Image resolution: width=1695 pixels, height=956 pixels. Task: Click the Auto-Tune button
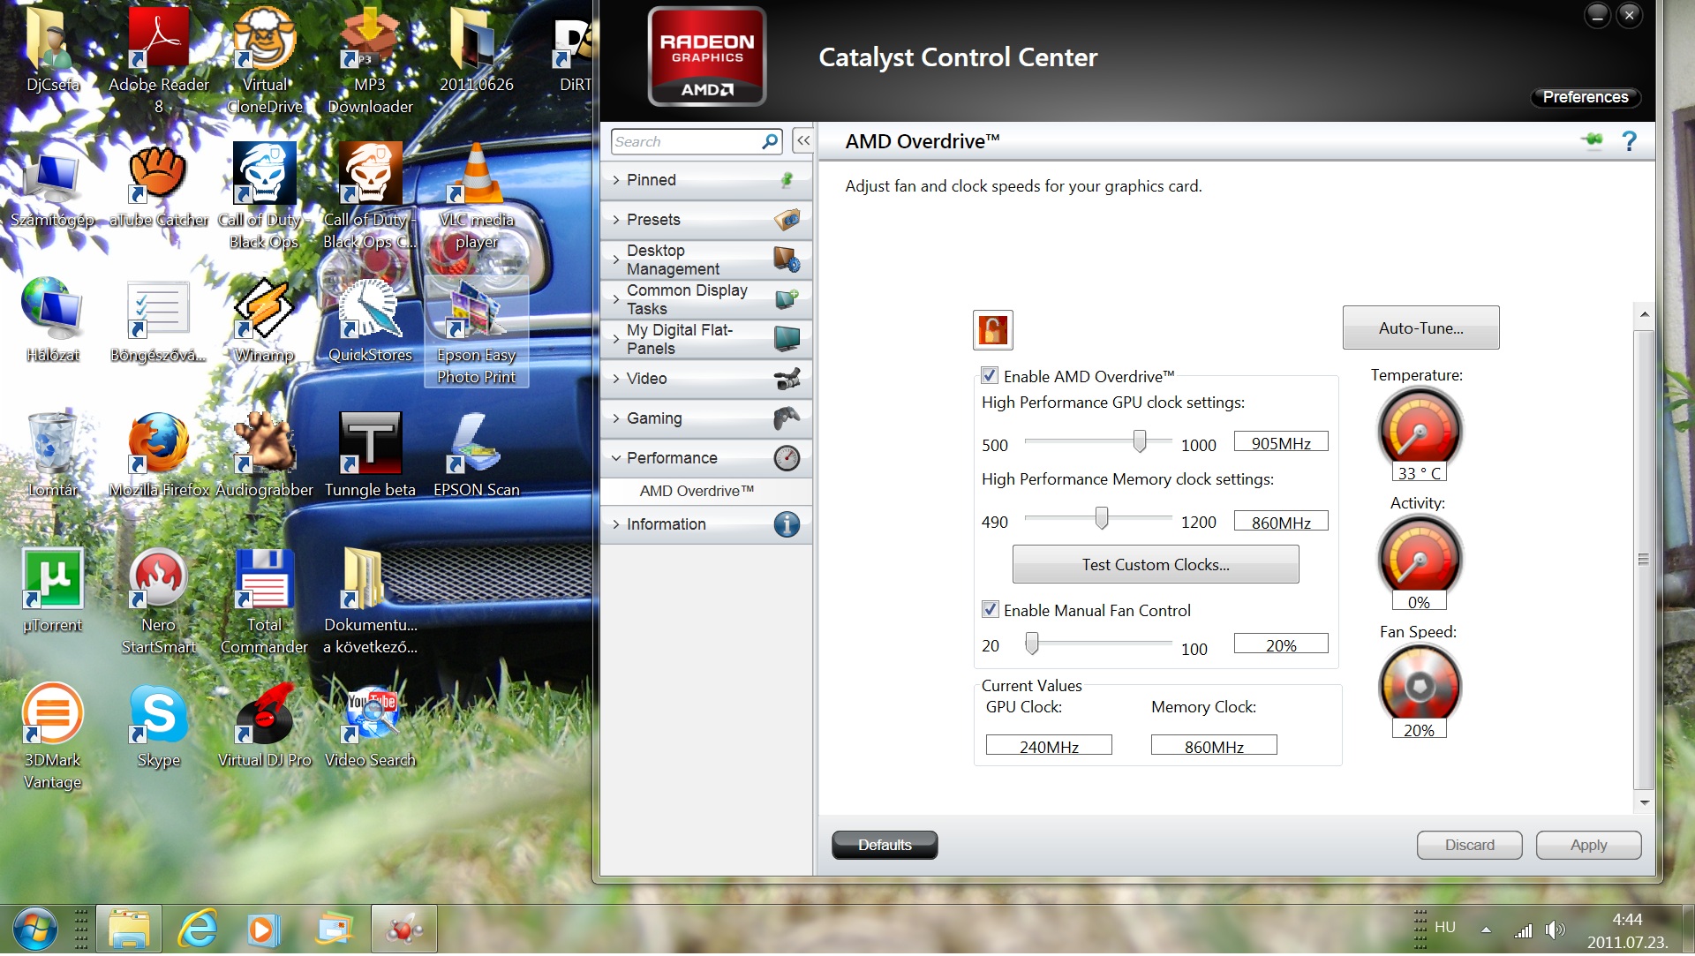1420,327
